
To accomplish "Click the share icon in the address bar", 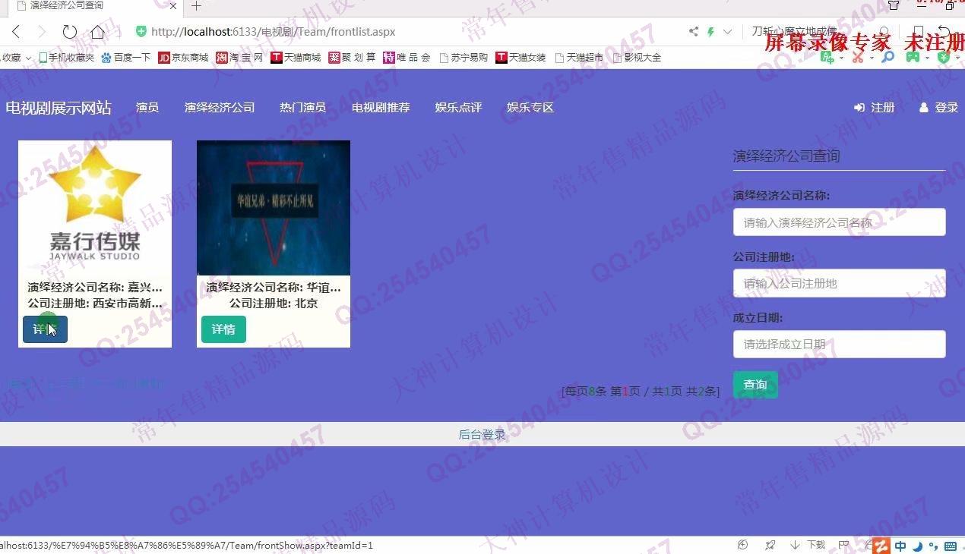I will (x=693, y=32).
